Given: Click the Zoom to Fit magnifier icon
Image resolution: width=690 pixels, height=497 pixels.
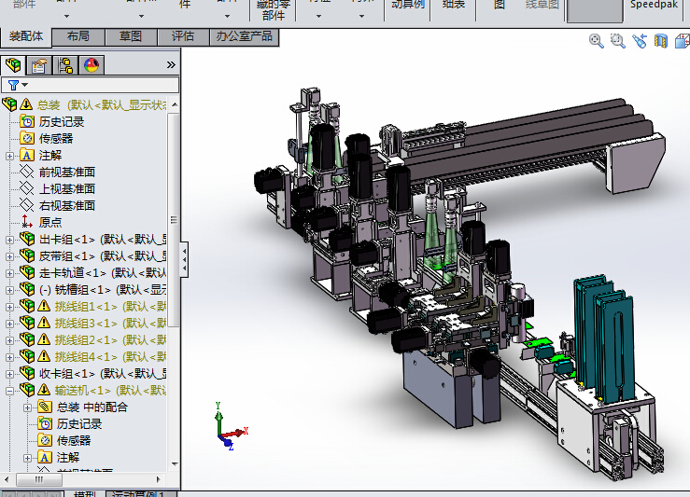Looking at the screenshot, I should [x=596, y=41].
